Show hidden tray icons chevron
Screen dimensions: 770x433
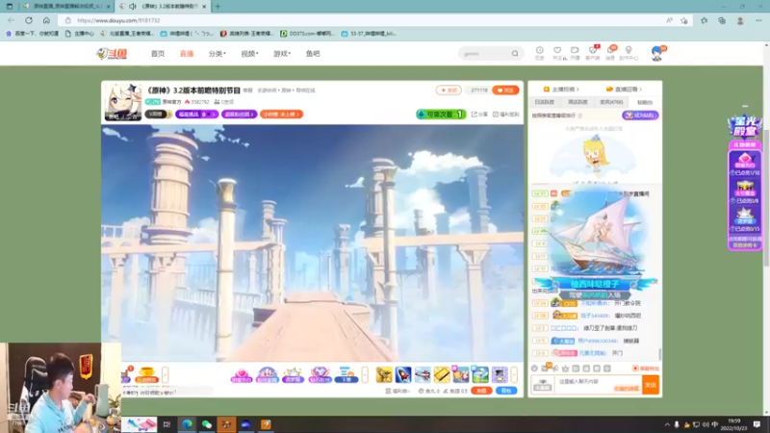pyautogui.click(x=667, y=424)
